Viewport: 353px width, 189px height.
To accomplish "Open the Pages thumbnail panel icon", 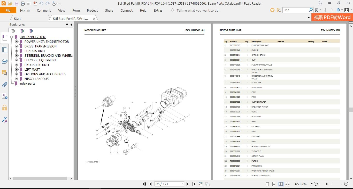I will [x=4, y=50].
